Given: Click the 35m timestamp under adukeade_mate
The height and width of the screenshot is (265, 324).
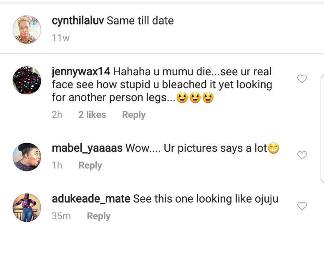Looking at the screenshot, I should pos(61,216).
